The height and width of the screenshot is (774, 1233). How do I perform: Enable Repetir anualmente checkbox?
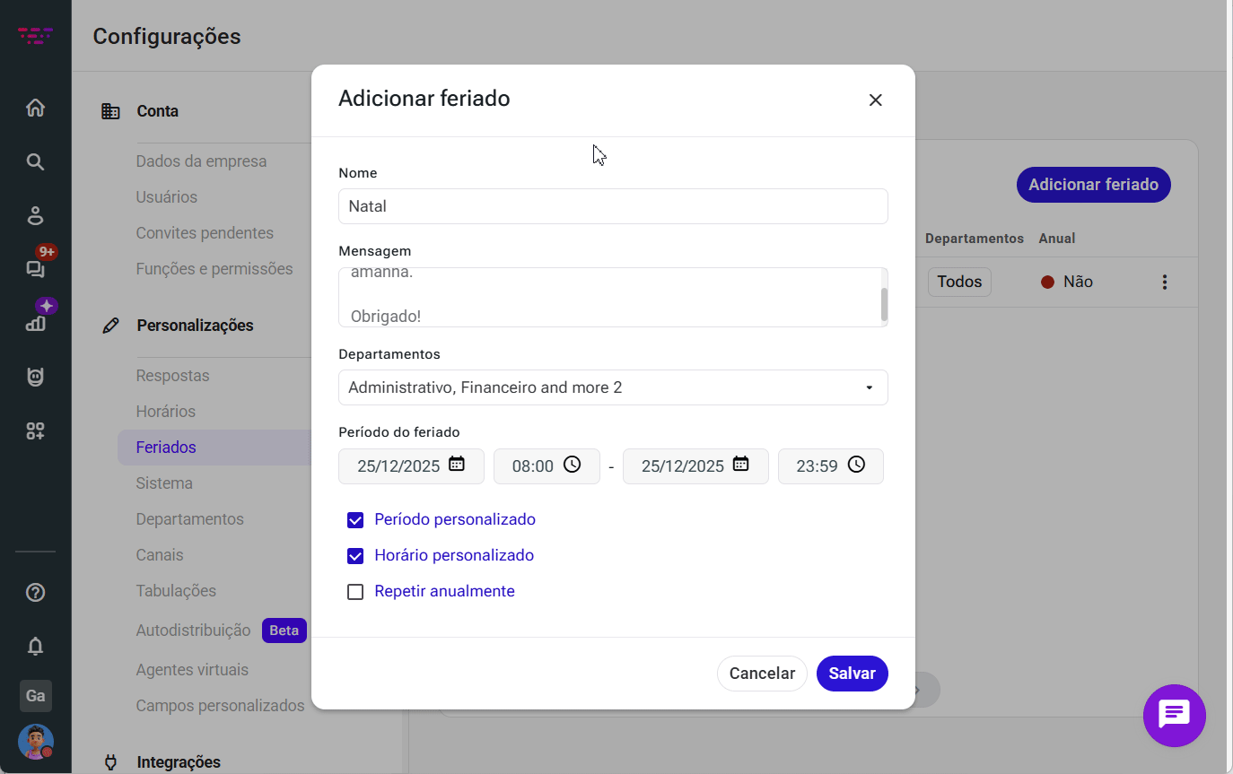[355, 592]
